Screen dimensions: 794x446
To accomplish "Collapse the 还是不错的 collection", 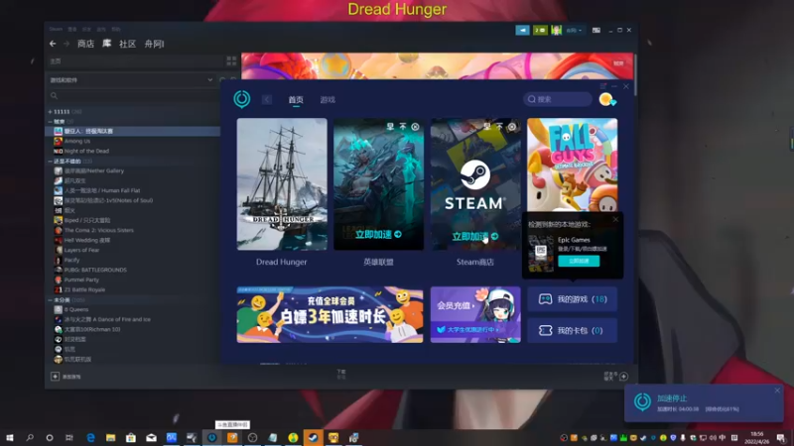I will tap(50, 162).
